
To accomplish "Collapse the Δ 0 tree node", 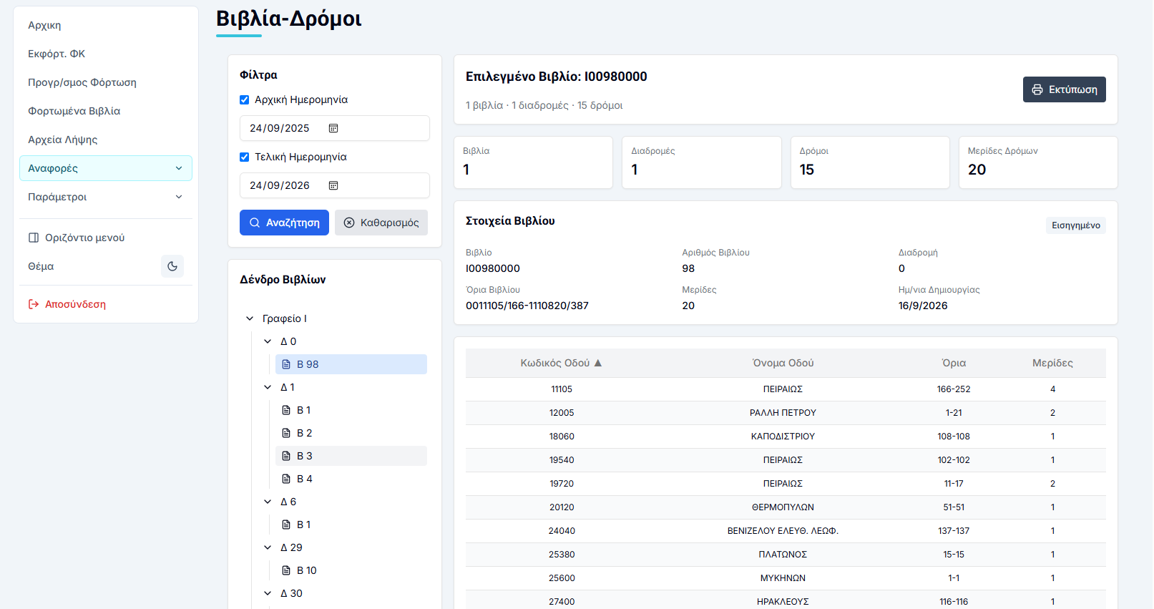I will pos(268,341).
